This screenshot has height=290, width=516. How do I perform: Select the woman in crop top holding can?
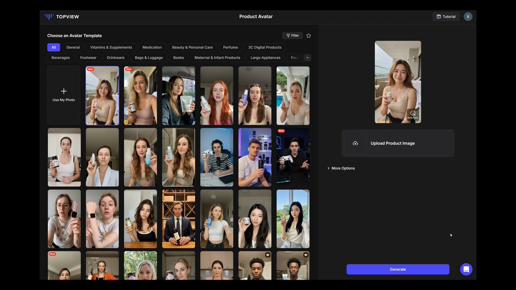[x=217, y=219]
